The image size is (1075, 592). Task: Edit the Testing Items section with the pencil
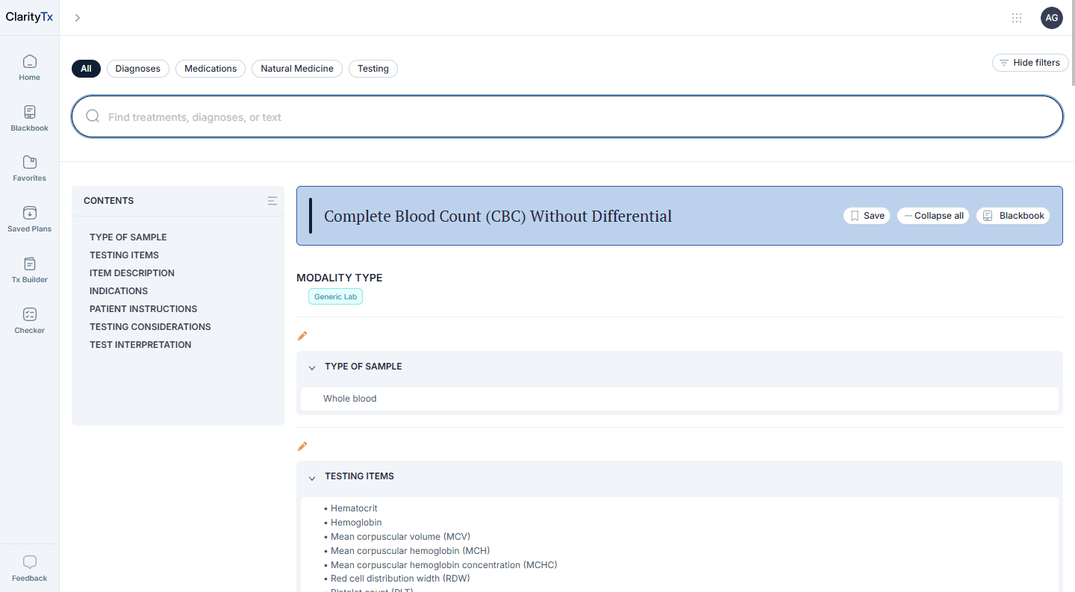pos(302,446)
